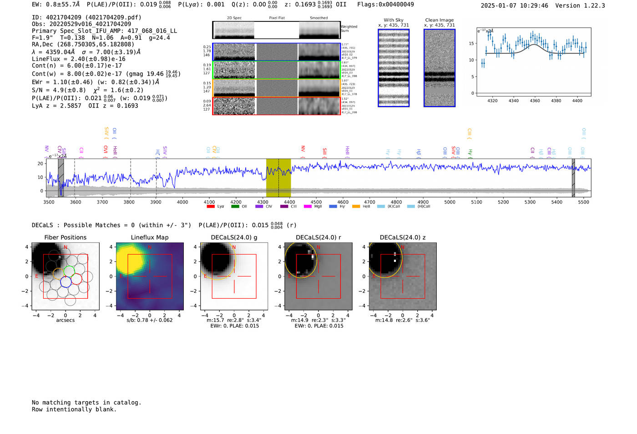
Task: Click the 'Obs: 20220529v016_4021704209' line
Action: point(81,24)
